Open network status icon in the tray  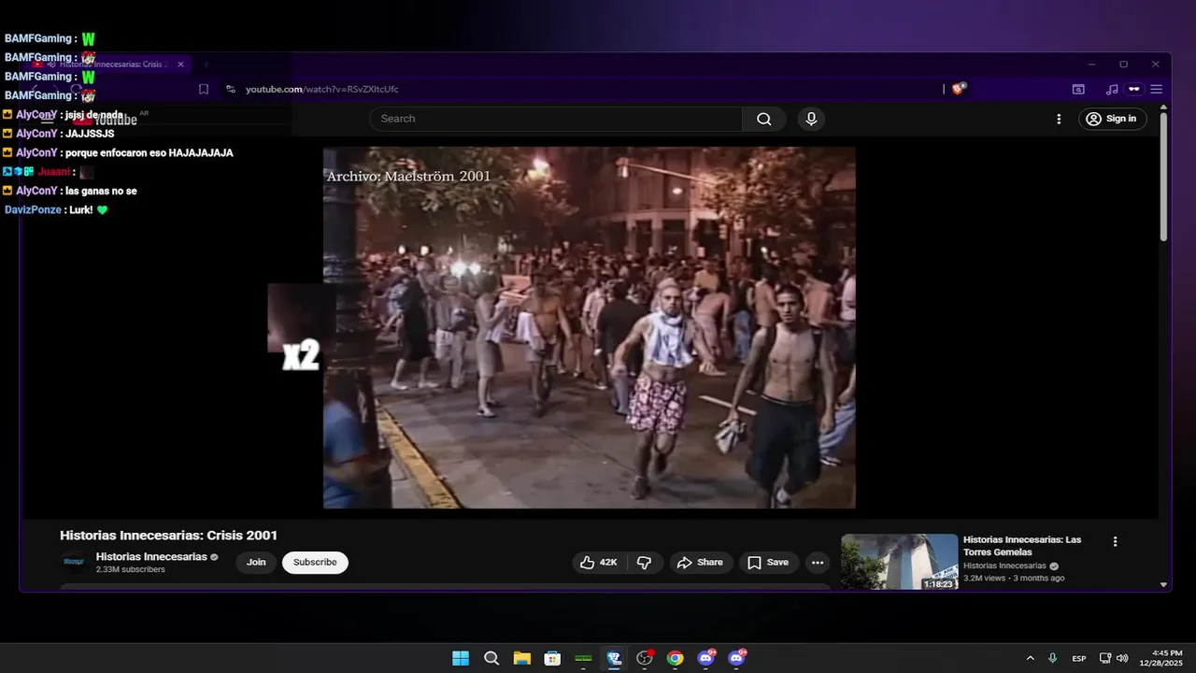1105,658
